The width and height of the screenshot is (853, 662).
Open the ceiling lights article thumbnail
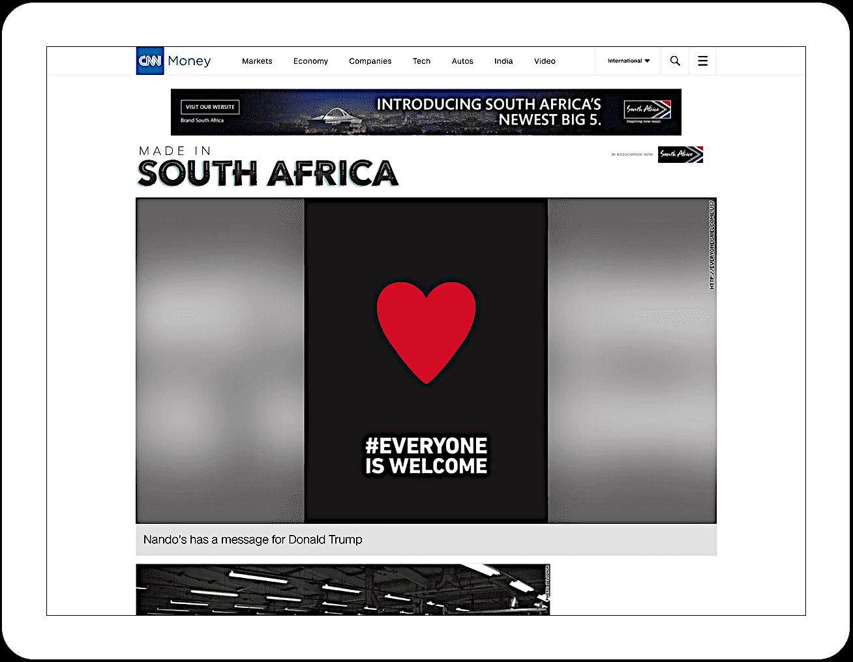coord(343,590)
